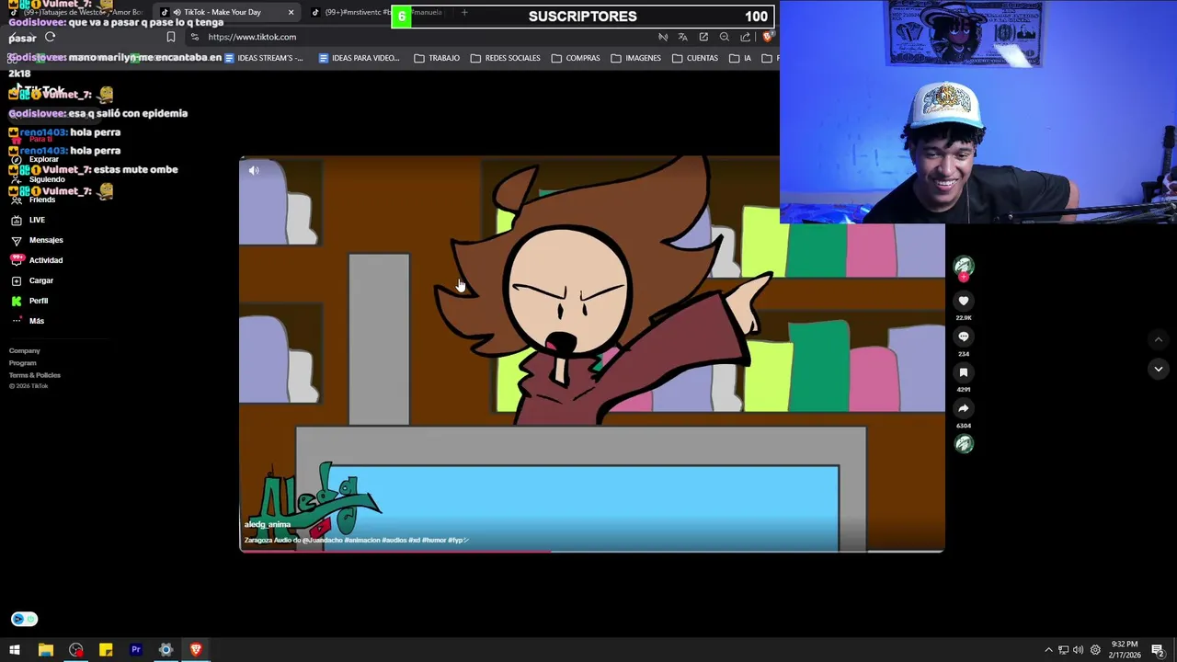Open the Windows Start menu
Screen dimensions: 1177x662
(15, 650)
